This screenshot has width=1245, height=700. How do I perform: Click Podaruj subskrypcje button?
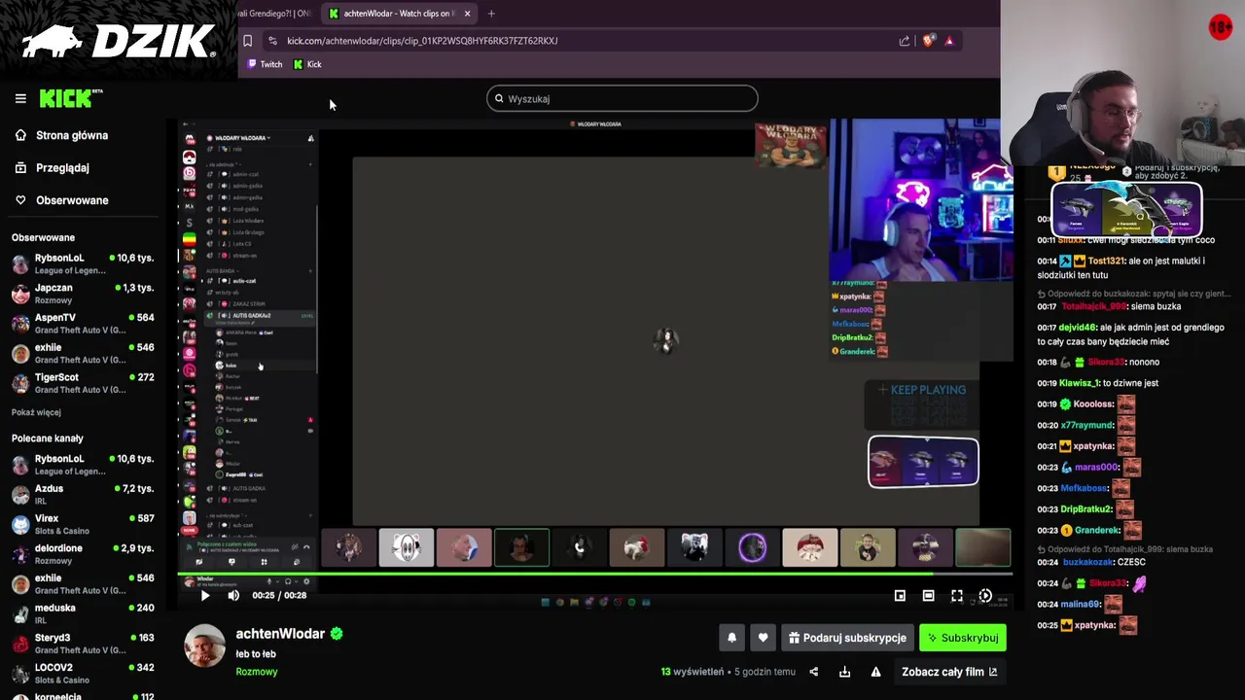point(847,638)
